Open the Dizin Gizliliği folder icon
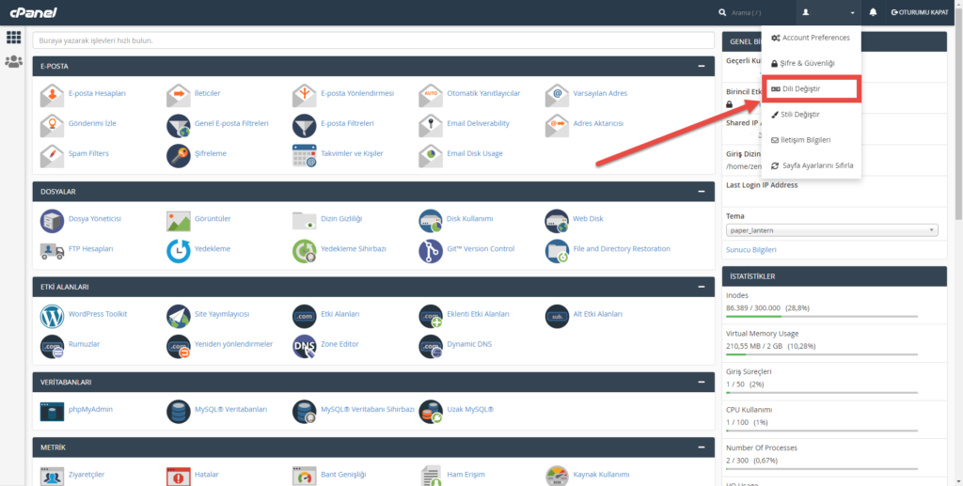963x486 pixels. pyautogui.click(x=305, y=220)
